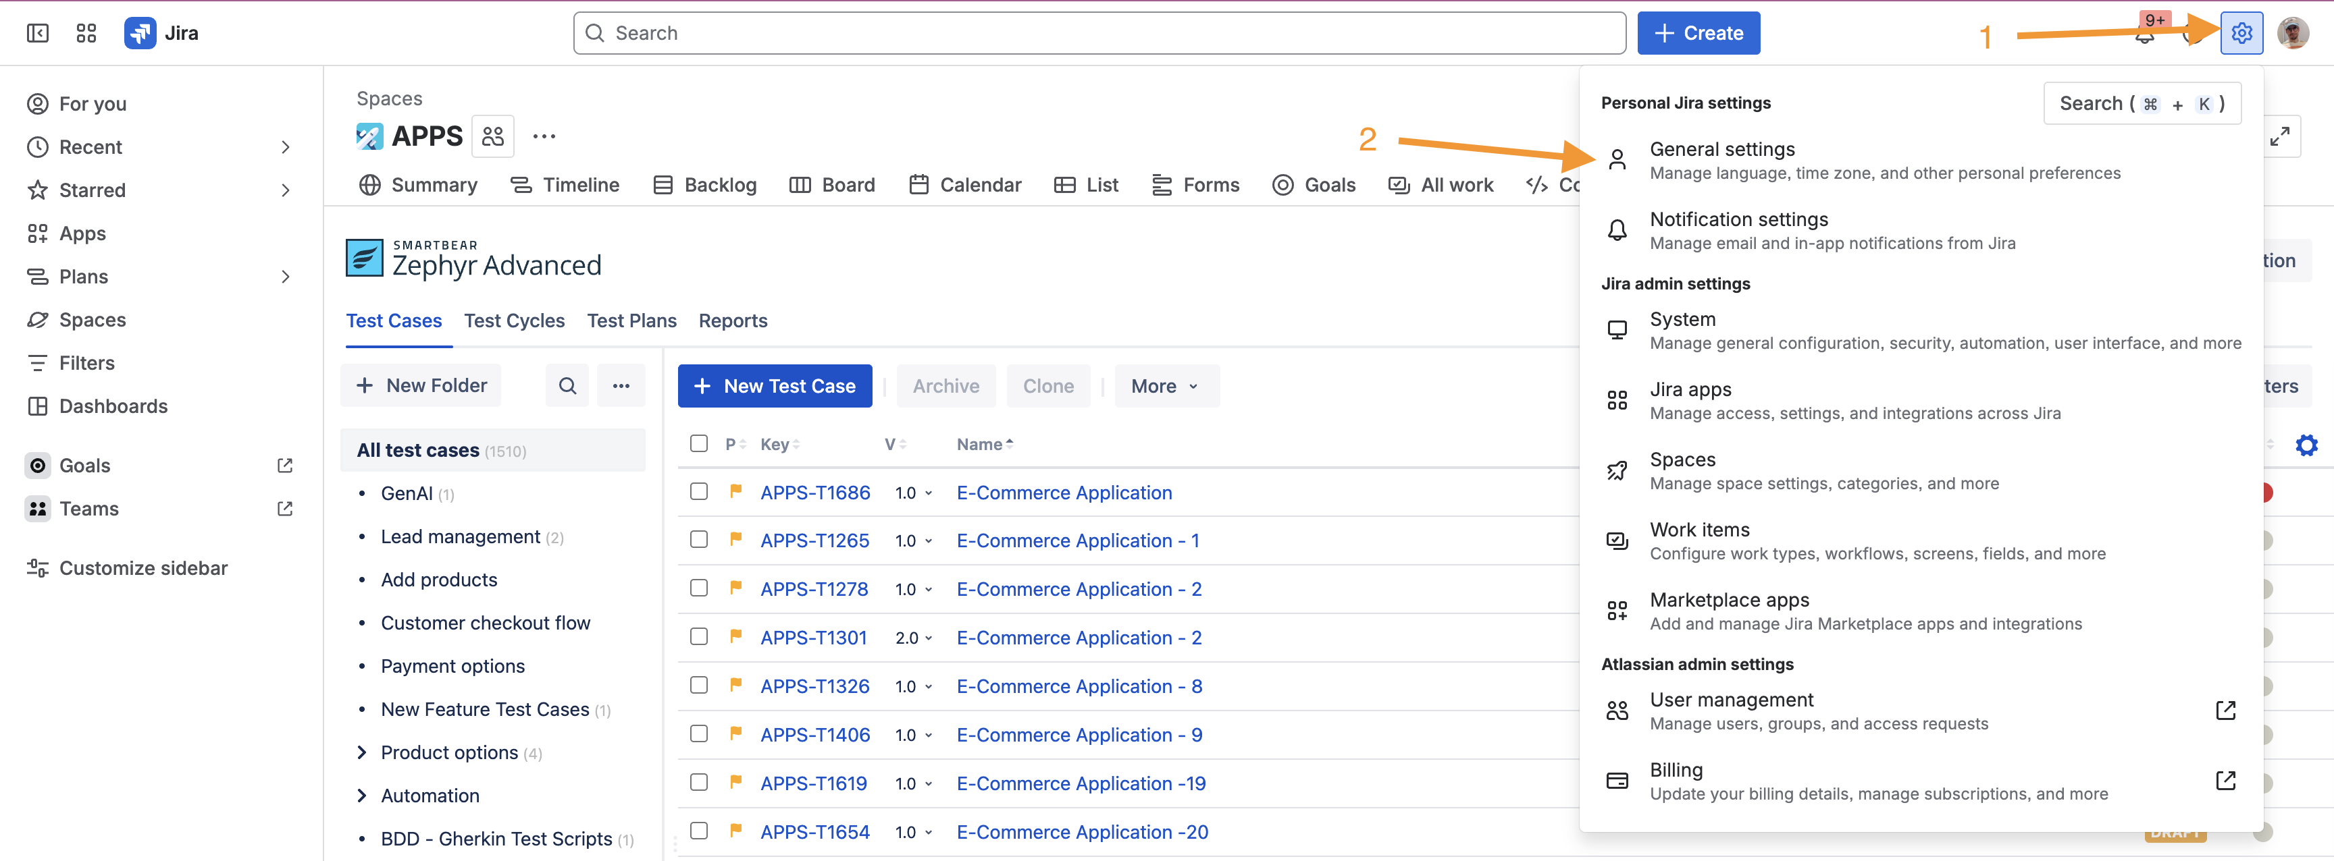The height and width of the screenshot is (861, 2334).
Task: Open the APPS-T1265 test case link
Action: point(814,540)
